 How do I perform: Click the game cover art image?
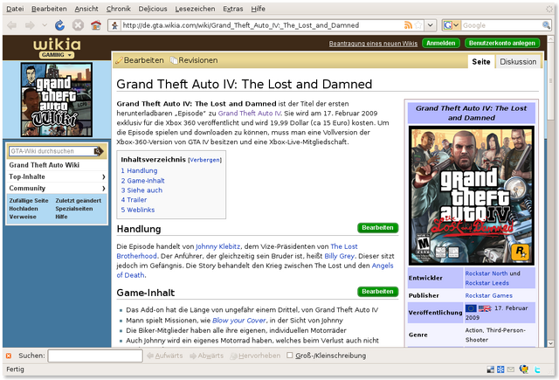click(472, 195)
